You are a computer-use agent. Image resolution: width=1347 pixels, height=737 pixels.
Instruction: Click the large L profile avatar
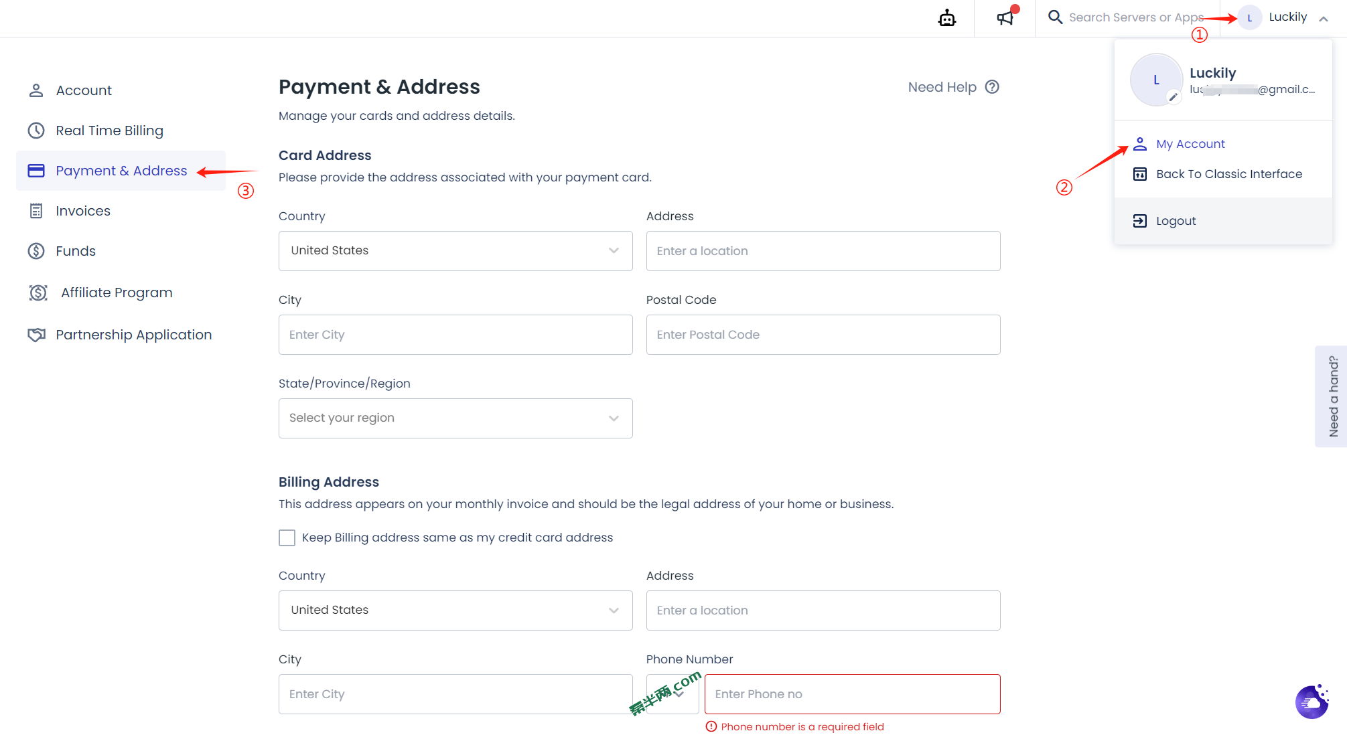pos(1156,80)
